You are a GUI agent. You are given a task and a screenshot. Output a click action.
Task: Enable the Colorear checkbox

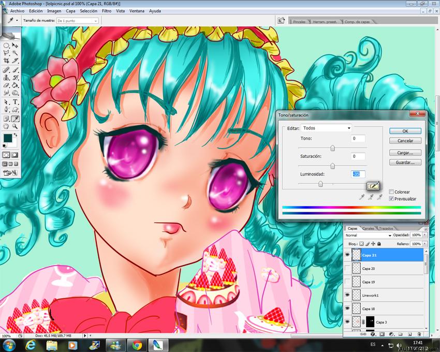[391, 192]
